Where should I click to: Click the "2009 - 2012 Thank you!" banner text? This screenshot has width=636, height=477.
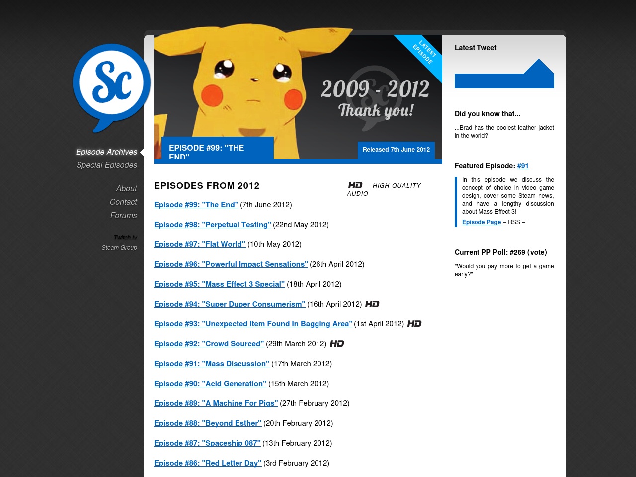point(376,98)
